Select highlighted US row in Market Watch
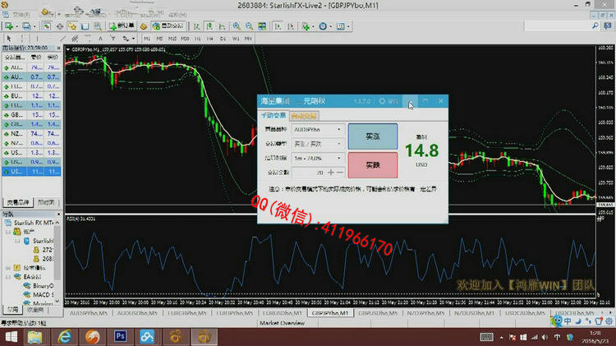 point(31,172)
